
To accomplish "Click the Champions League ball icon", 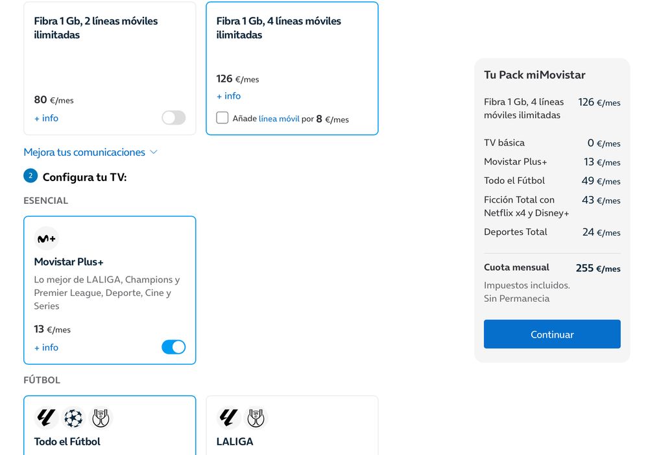I will point(73,417).
